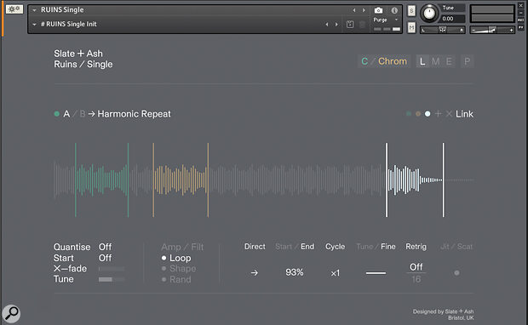
Task: Switch to the P page tab
Action: coord(467,61)
